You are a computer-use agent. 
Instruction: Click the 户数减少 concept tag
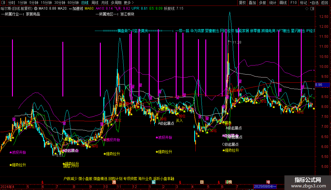point(71,179)
